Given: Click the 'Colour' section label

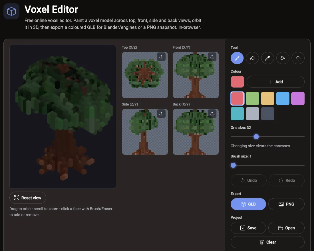Looking at the screenshot, I should 236,71.
